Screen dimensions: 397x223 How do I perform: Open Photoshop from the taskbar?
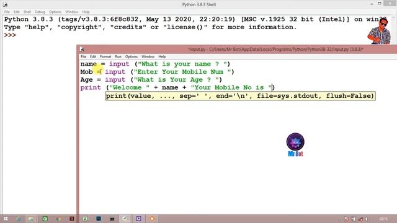[99, 219]
